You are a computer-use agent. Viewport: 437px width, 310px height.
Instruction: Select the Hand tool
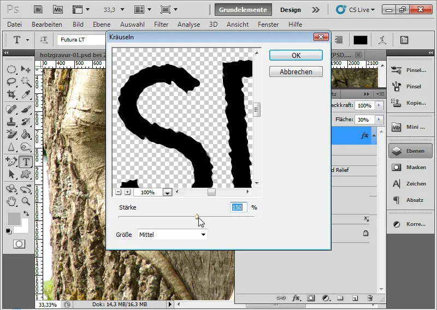click(11, 201)
